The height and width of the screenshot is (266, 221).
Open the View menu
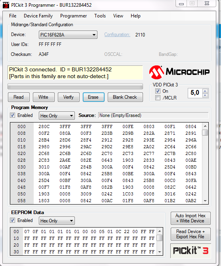118,16
